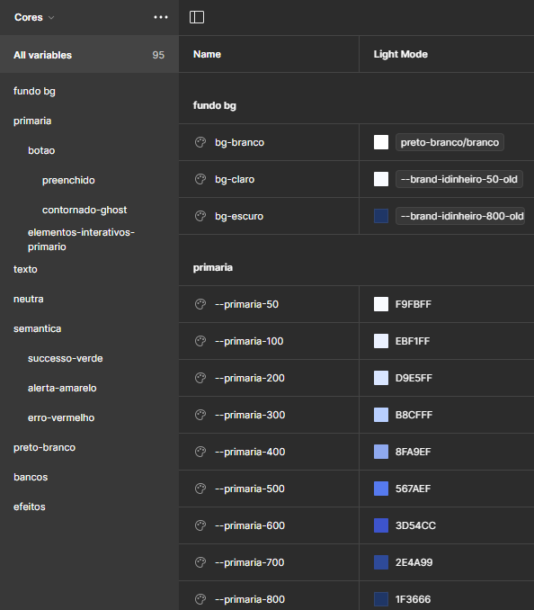
Task: Click the color variable icon for bg-escuro
Action: click(x=200, y=216)
